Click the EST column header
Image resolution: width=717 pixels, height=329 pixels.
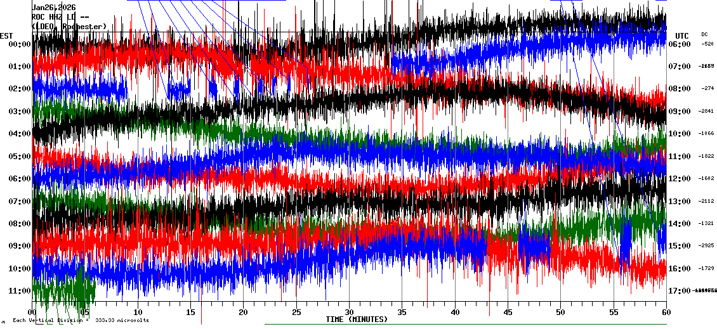pyautogui.click(x=7, y=35)
